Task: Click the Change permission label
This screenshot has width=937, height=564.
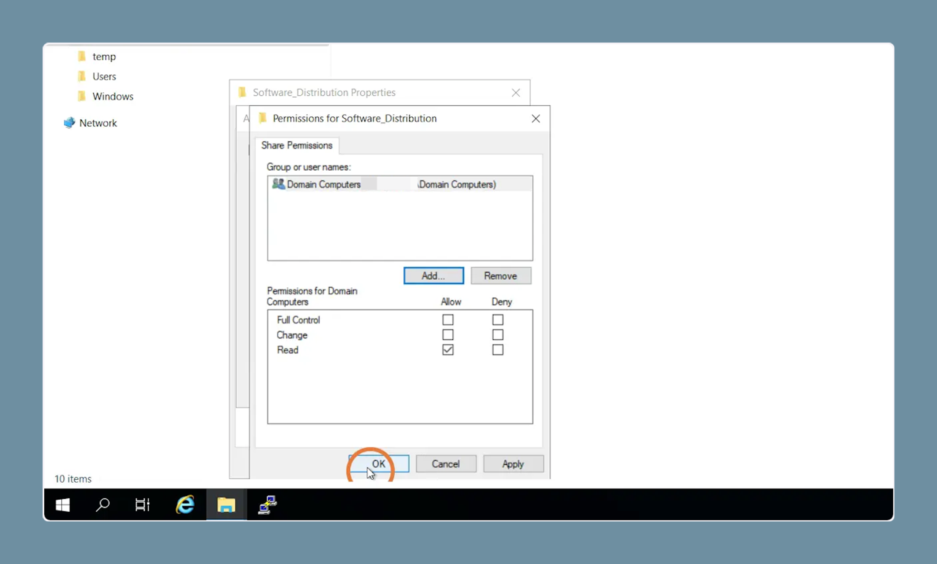Action: (x=292, y=335)
